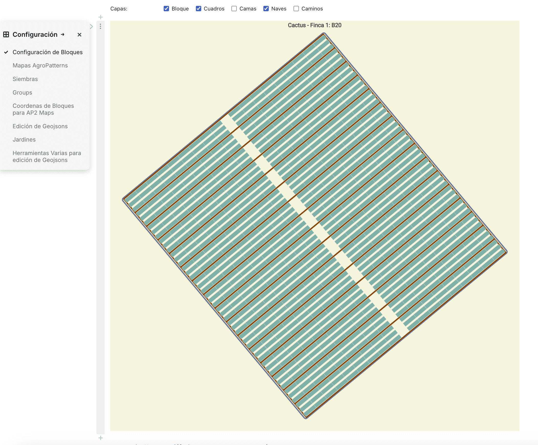The image size is (538, 445).
Task: Click the three-dot kebab menu near the map
Action: pos(100,26)
